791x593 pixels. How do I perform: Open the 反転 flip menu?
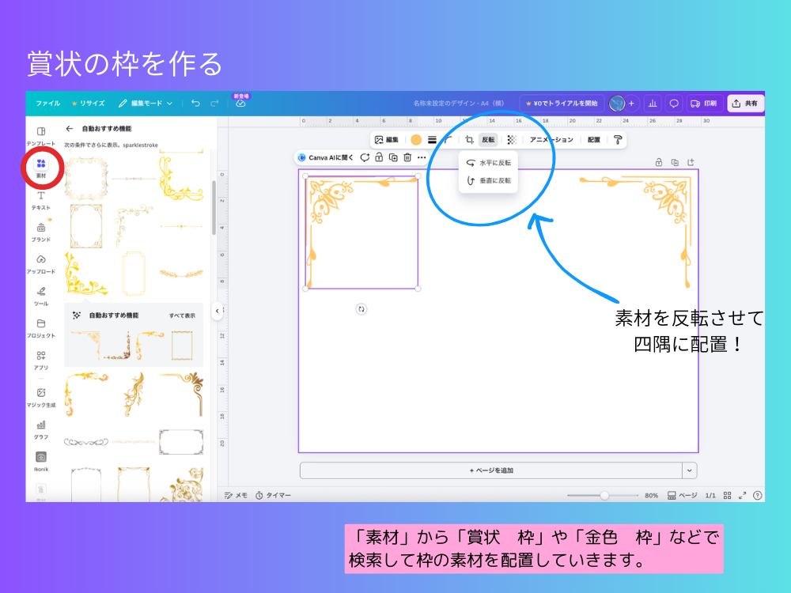pyautogui.click(x=488, y=140)
